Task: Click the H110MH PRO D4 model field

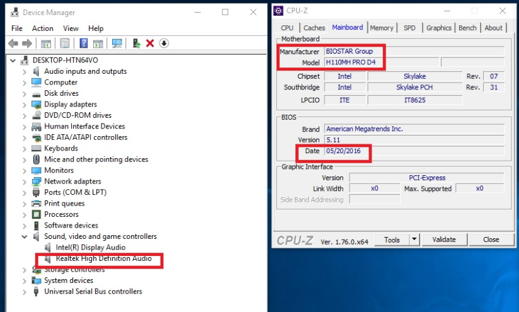Action: [x=381, y=62]
